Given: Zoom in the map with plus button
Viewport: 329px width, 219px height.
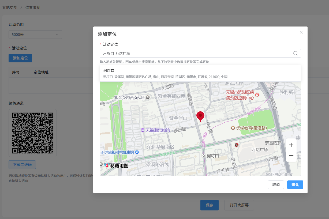Looking at the screenshot, I should (x=291, y=145).
